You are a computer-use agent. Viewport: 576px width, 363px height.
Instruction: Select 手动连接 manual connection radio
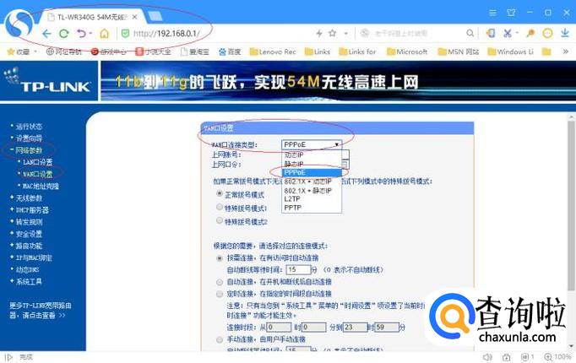(220, 339)
